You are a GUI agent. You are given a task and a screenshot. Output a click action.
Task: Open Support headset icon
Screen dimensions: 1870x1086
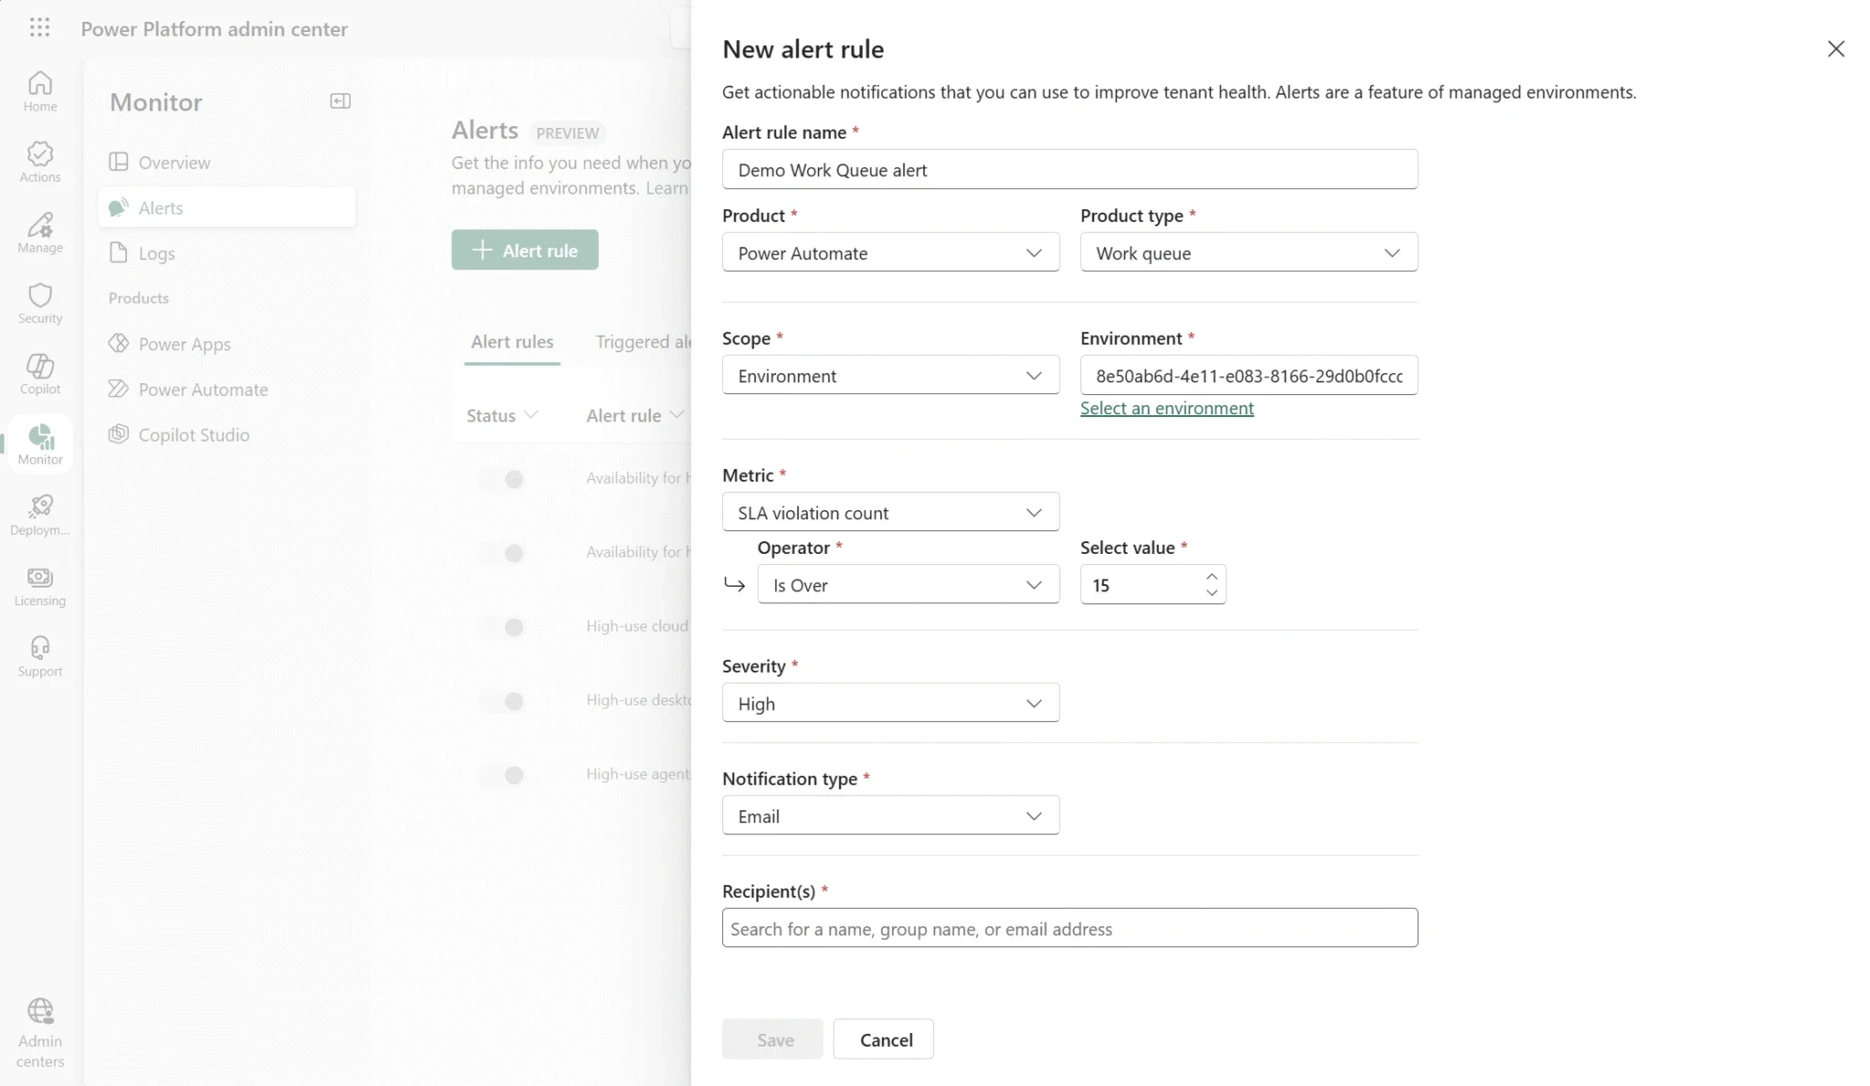coord(40,655)
